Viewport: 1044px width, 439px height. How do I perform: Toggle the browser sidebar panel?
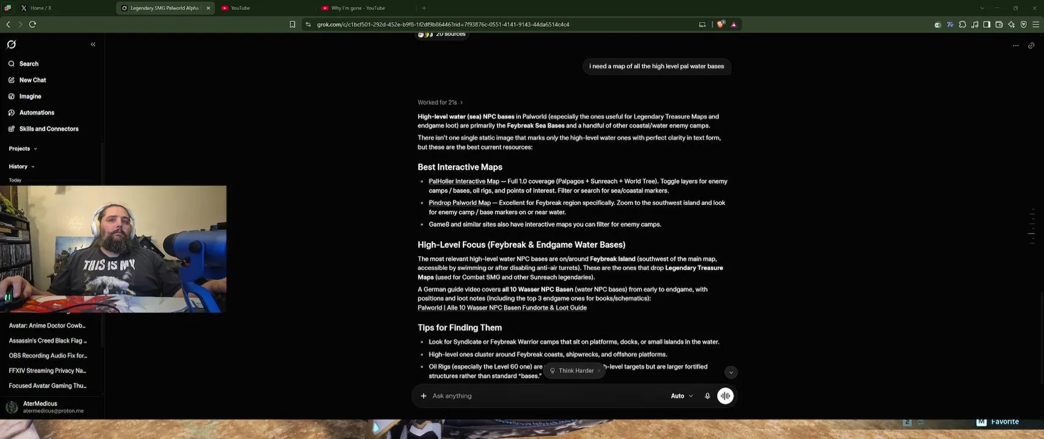(987, 24)
